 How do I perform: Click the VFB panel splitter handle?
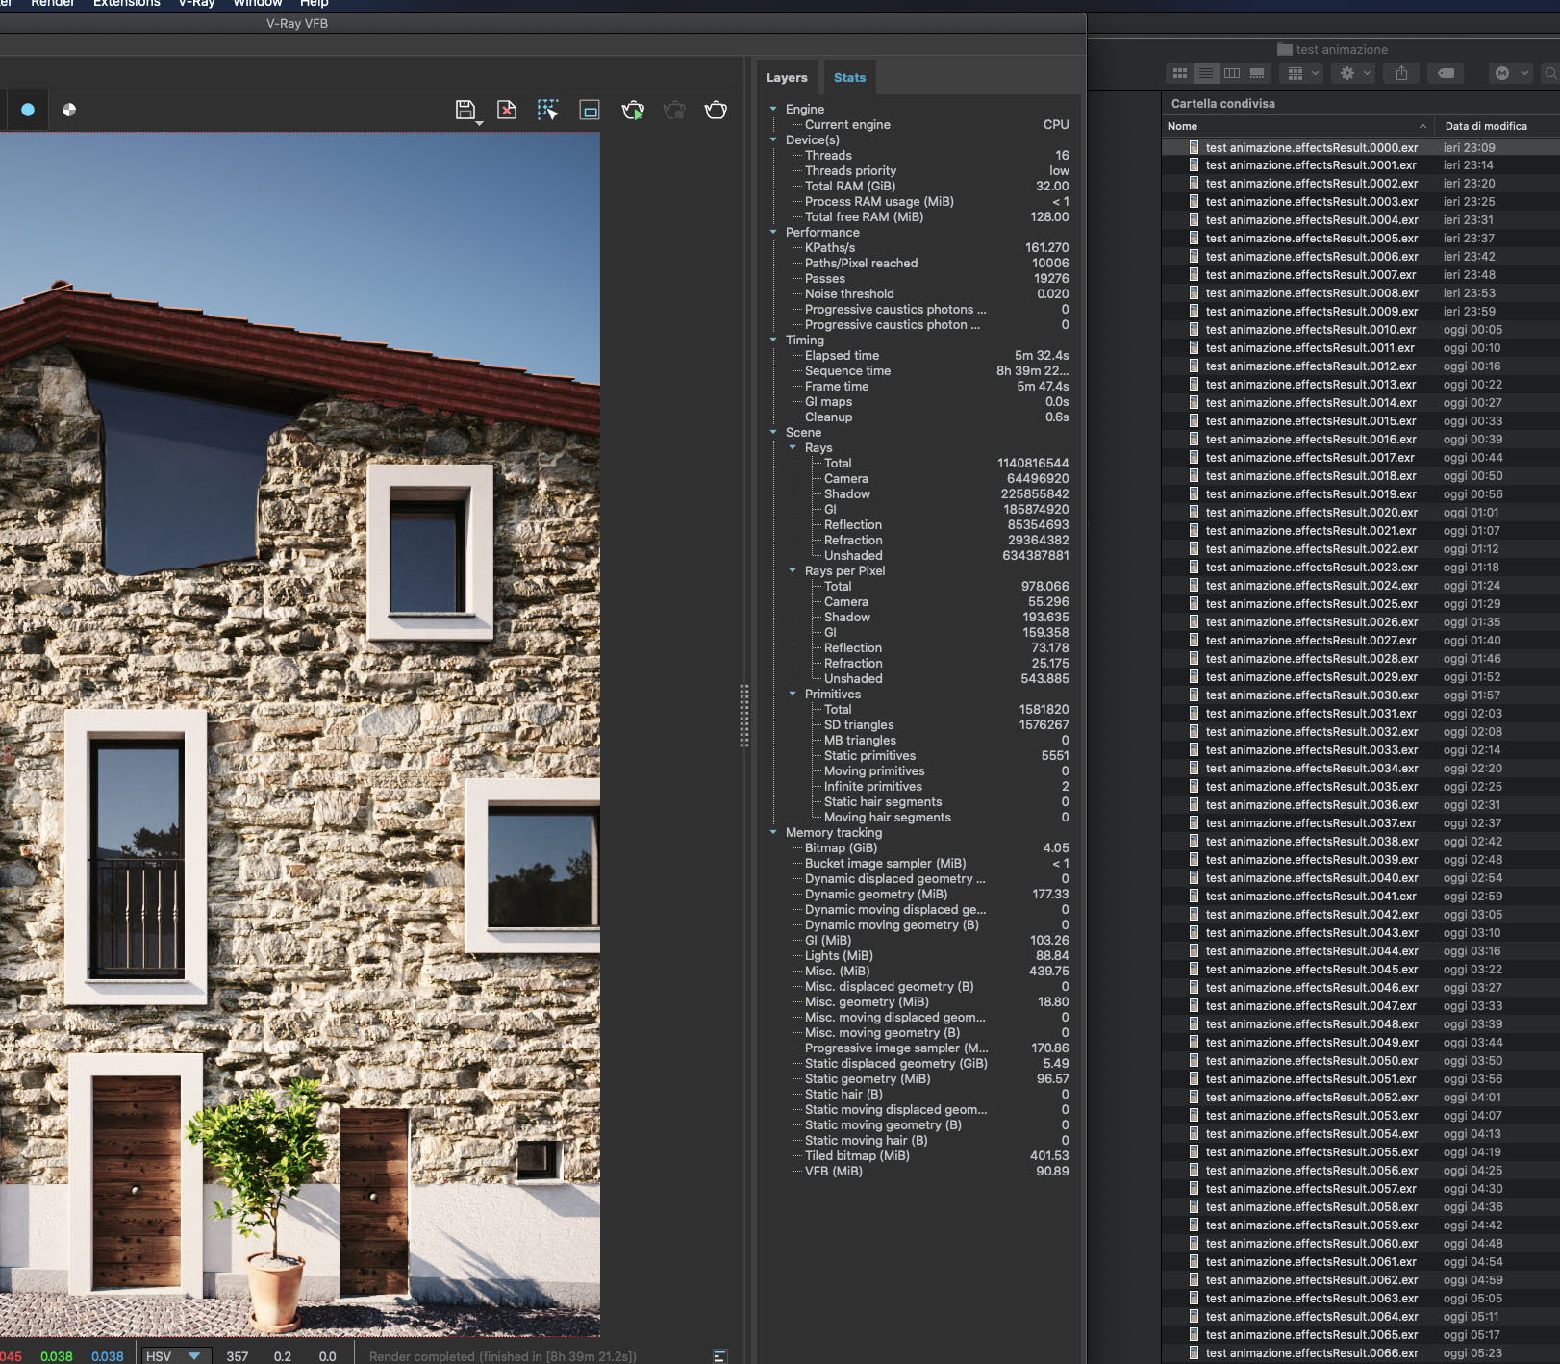coord(744,716)
